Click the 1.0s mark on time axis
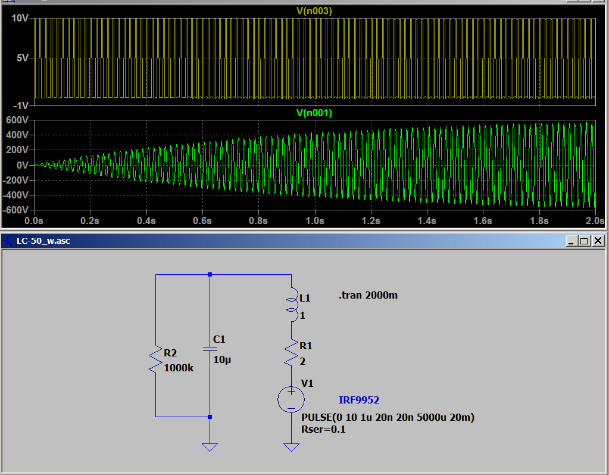The image size is (609, 475). (x=314, y=221)
